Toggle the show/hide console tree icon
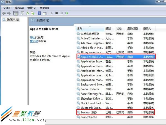Viewport: 166px width, 125px height. click(16, 13)
